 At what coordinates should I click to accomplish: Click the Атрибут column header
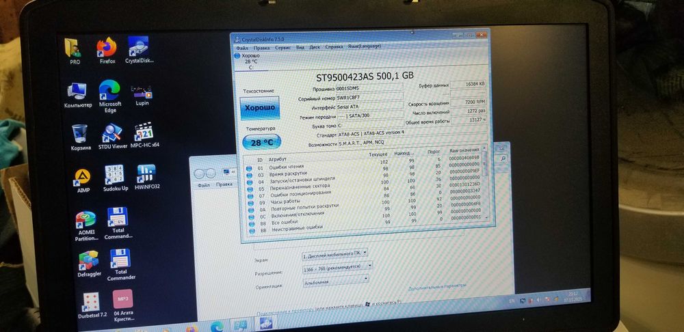pyautogui.click(x=278, y=160)
